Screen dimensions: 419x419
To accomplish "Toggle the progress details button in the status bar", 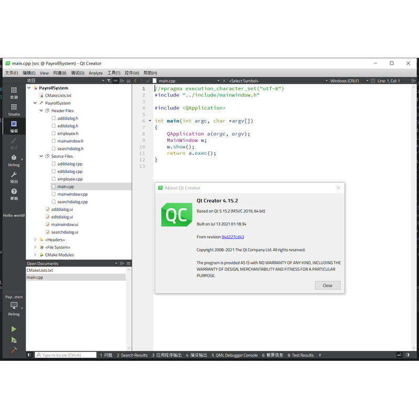I will click(x=399, y=355).
